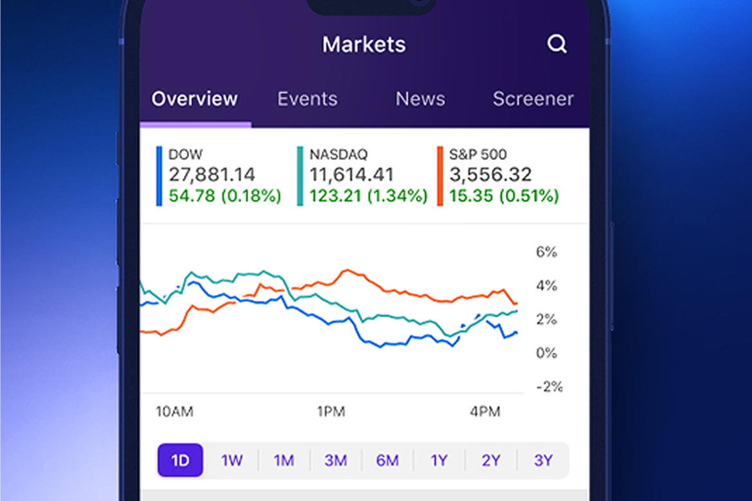The width and height of the screenshot is (752, 501).
Task: Switch to the Events tab
Action: pos(307,99)
